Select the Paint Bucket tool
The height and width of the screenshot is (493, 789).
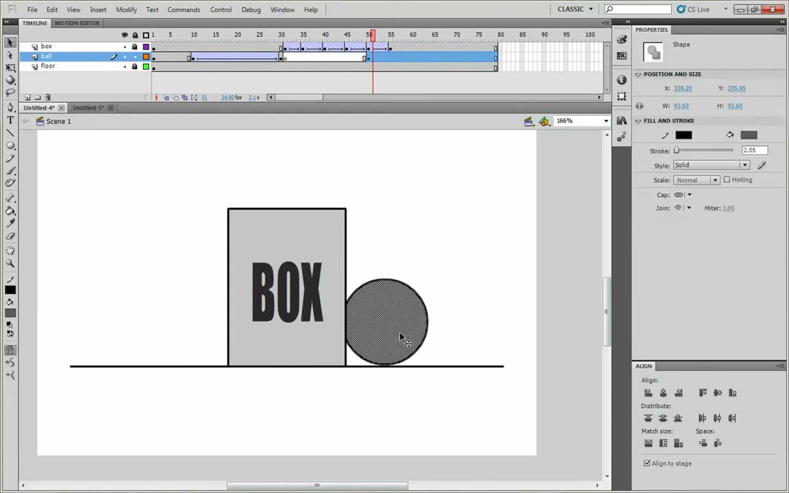[10, 211]
